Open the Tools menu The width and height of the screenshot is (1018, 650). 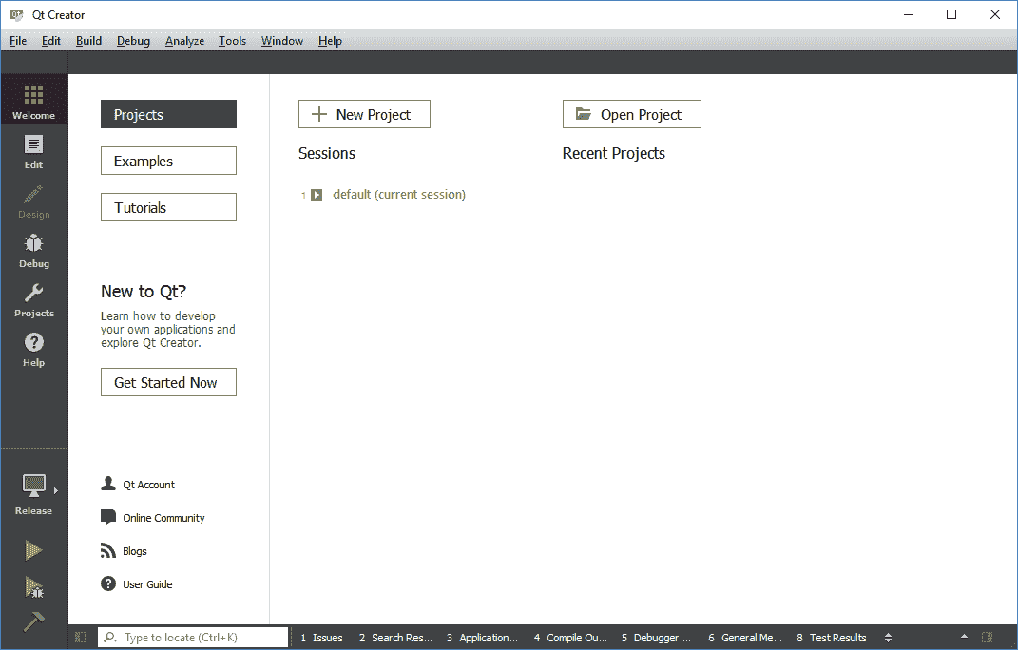pyautogui.click(x=232, y=41)
